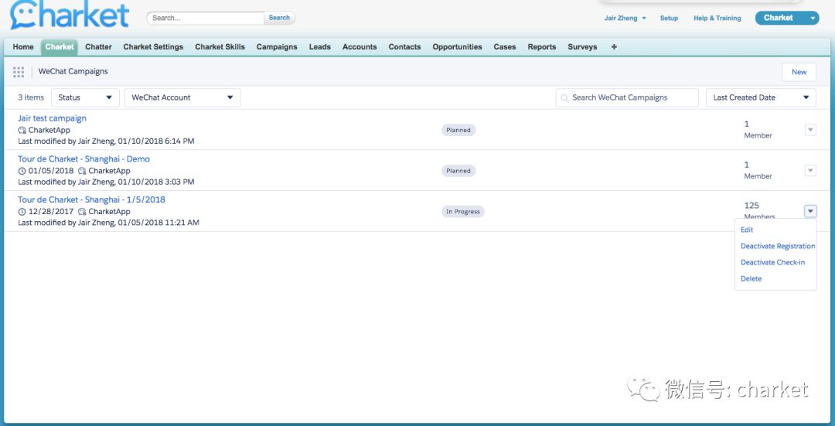Click the arrow on the Charket app button
Screen dimensions: 835x426
812,18
